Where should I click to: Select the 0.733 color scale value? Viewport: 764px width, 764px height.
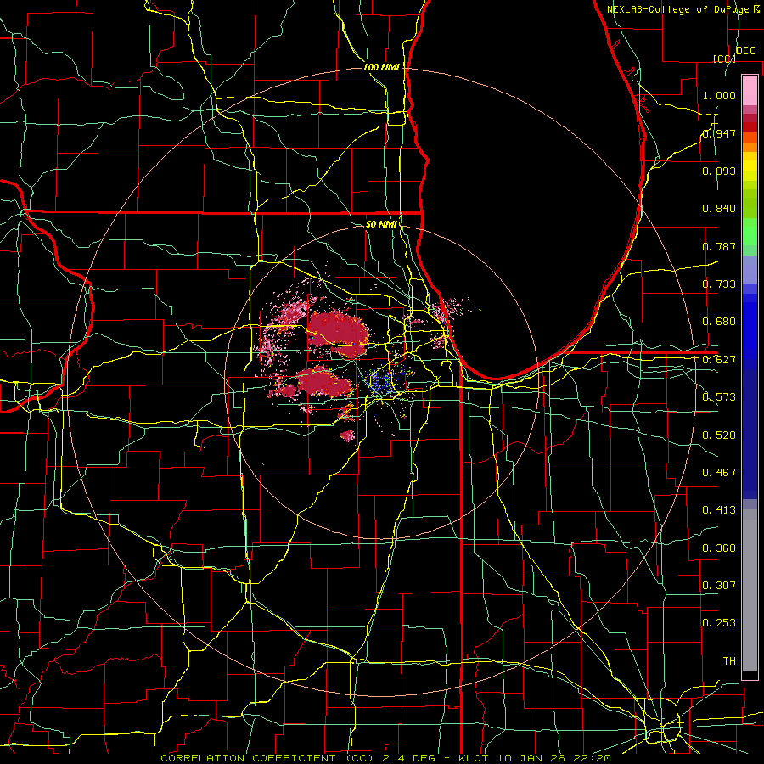pyautogui.click(x=719, y=284)
